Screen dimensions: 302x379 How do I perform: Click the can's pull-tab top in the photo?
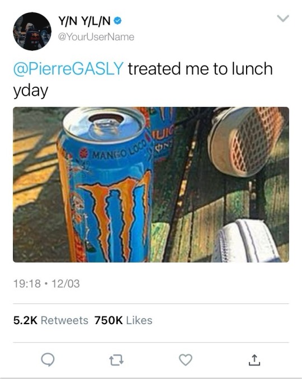pyautogui.click(x=104, y=125)
